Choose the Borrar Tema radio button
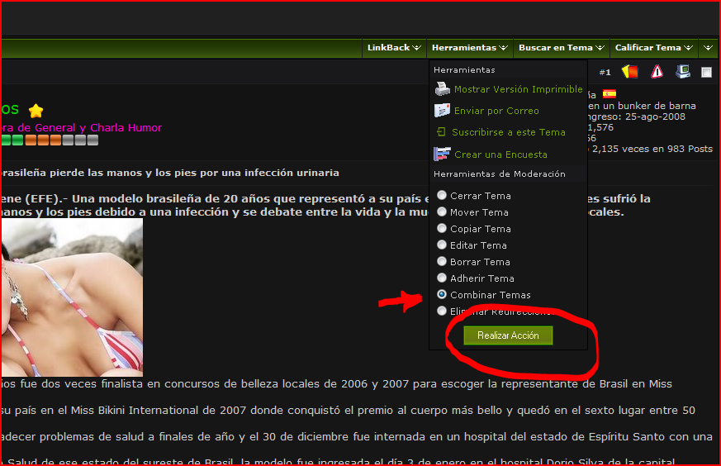 click(x=443, y=262)
